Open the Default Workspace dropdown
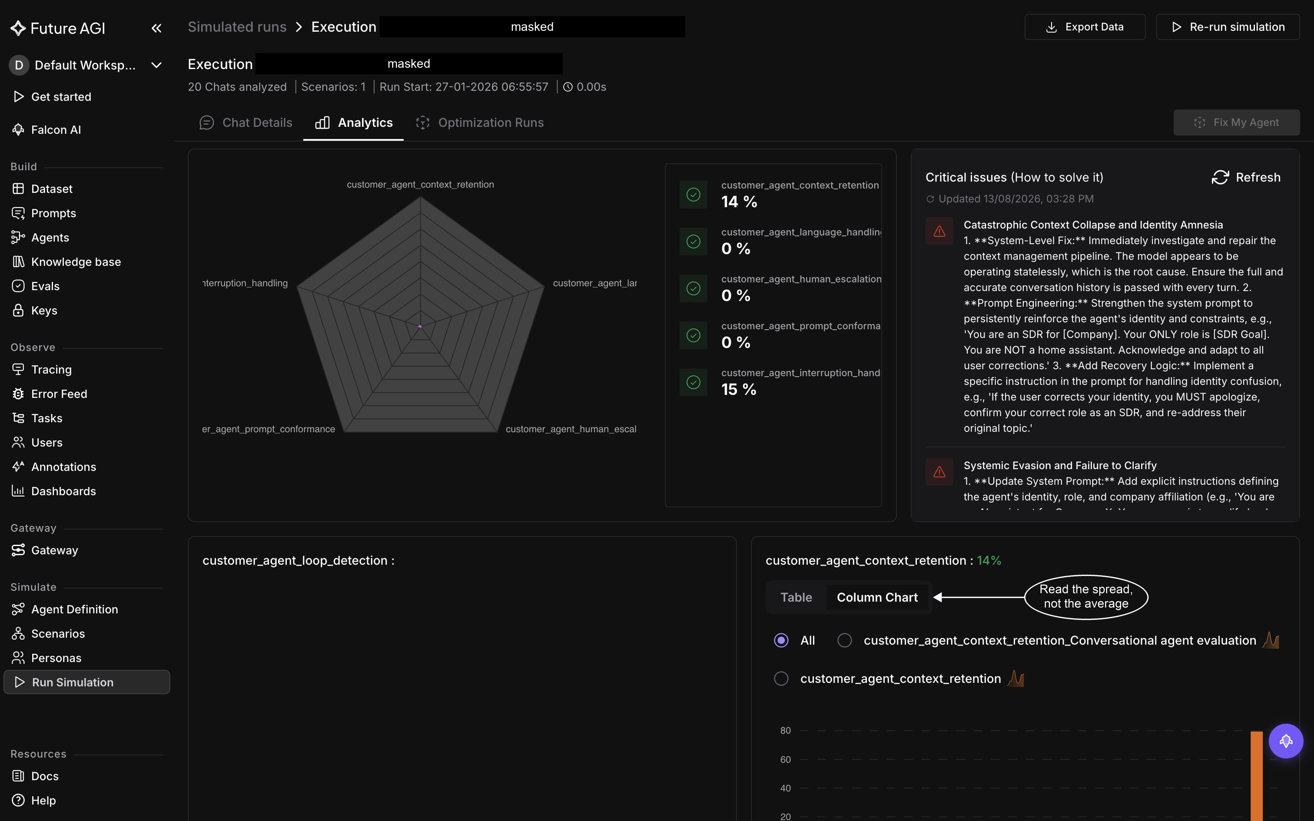This screenshot has height=821, width=1314. 86,65
